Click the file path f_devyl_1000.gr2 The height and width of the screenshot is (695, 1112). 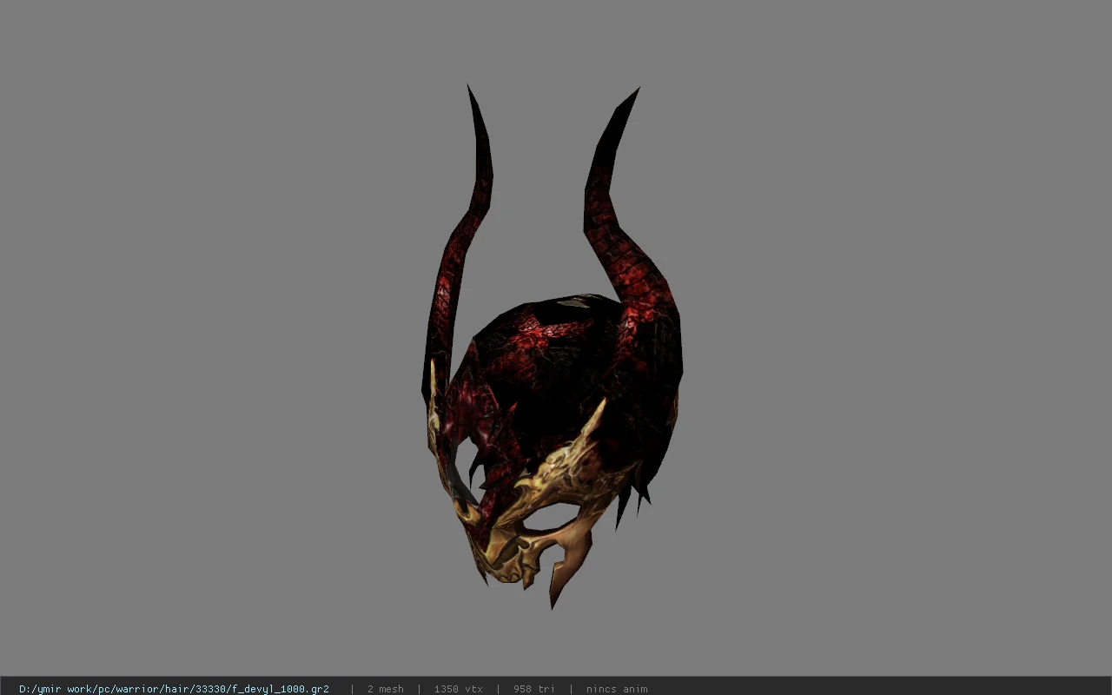[174, 689]
